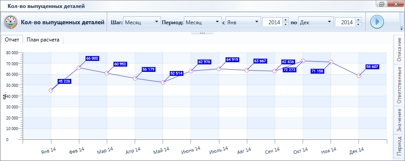Click the 58 607 value label
Viewport: 405px width, 161px height.
point(372,67)
